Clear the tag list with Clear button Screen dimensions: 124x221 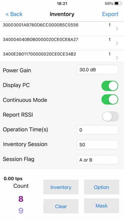click(61, 206)
